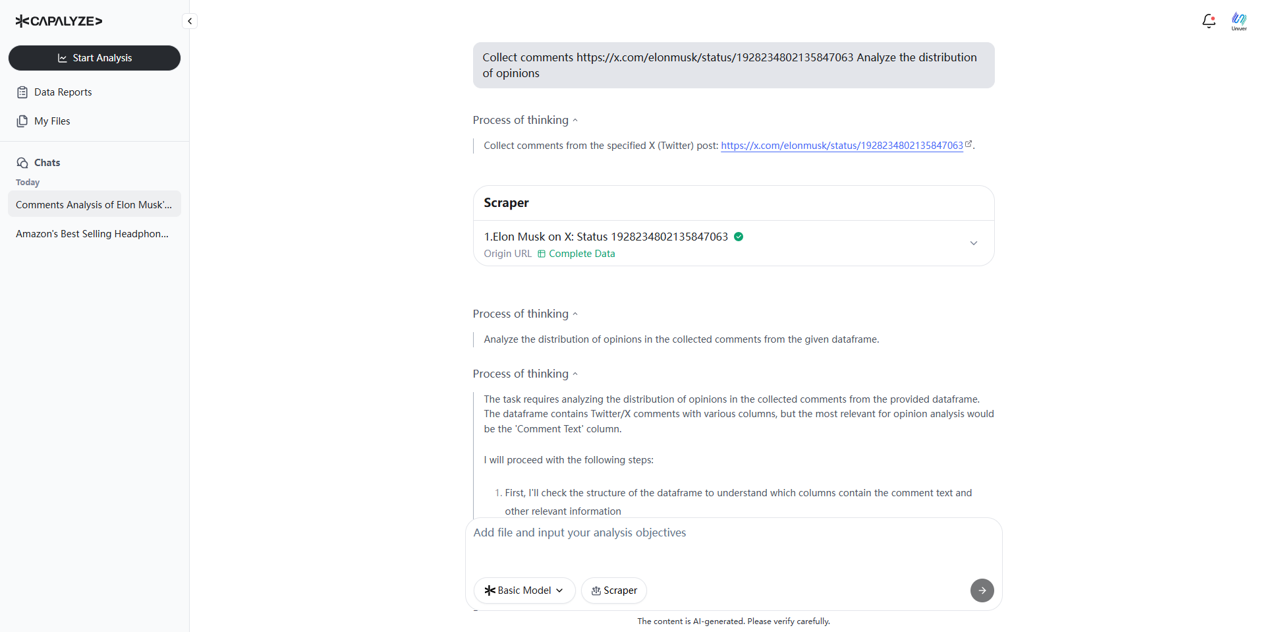Click the 'Analyze the distribution of opinions' thinking text
Screen dimensions: 1265x632
[x=681, y=339]
